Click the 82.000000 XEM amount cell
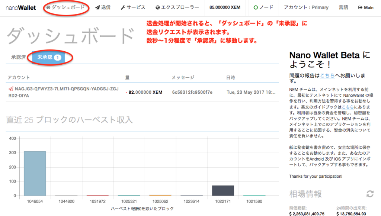This screenshot has width=381, height=216. tap(144, 92)
